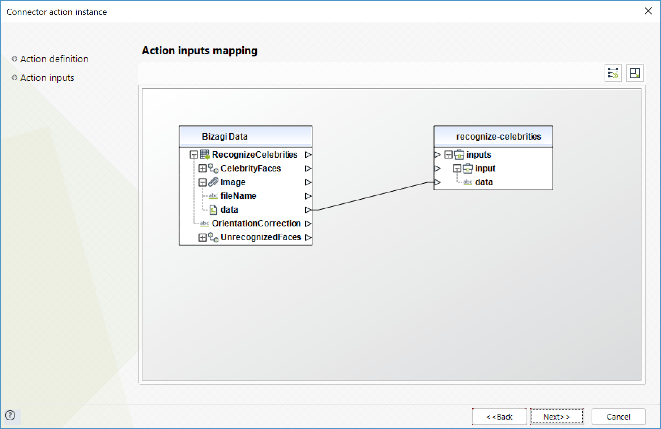Collapse the Image tree node

pos(202,182)
